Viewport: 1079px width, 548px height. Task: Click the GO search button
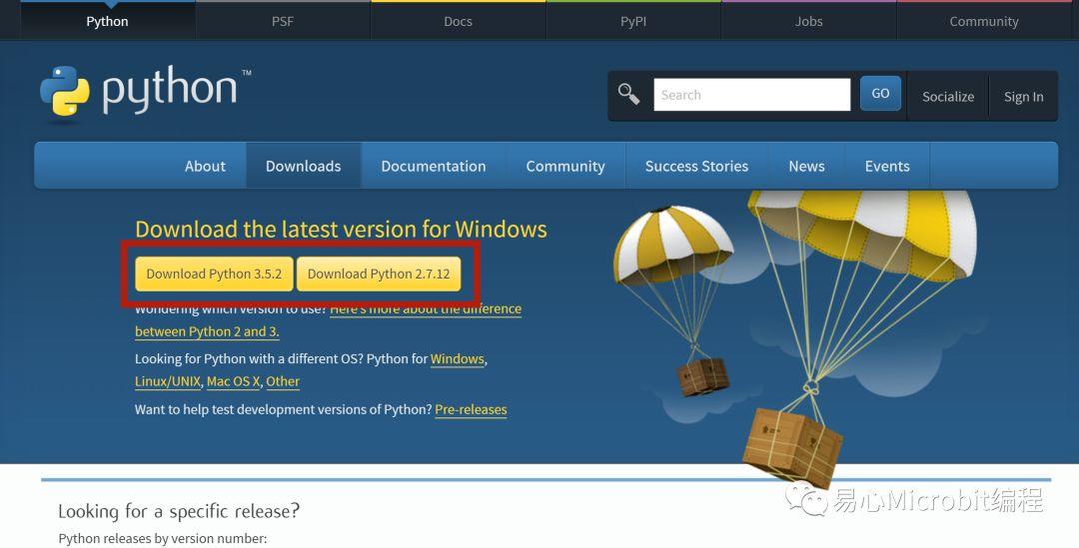coord(880,94)
